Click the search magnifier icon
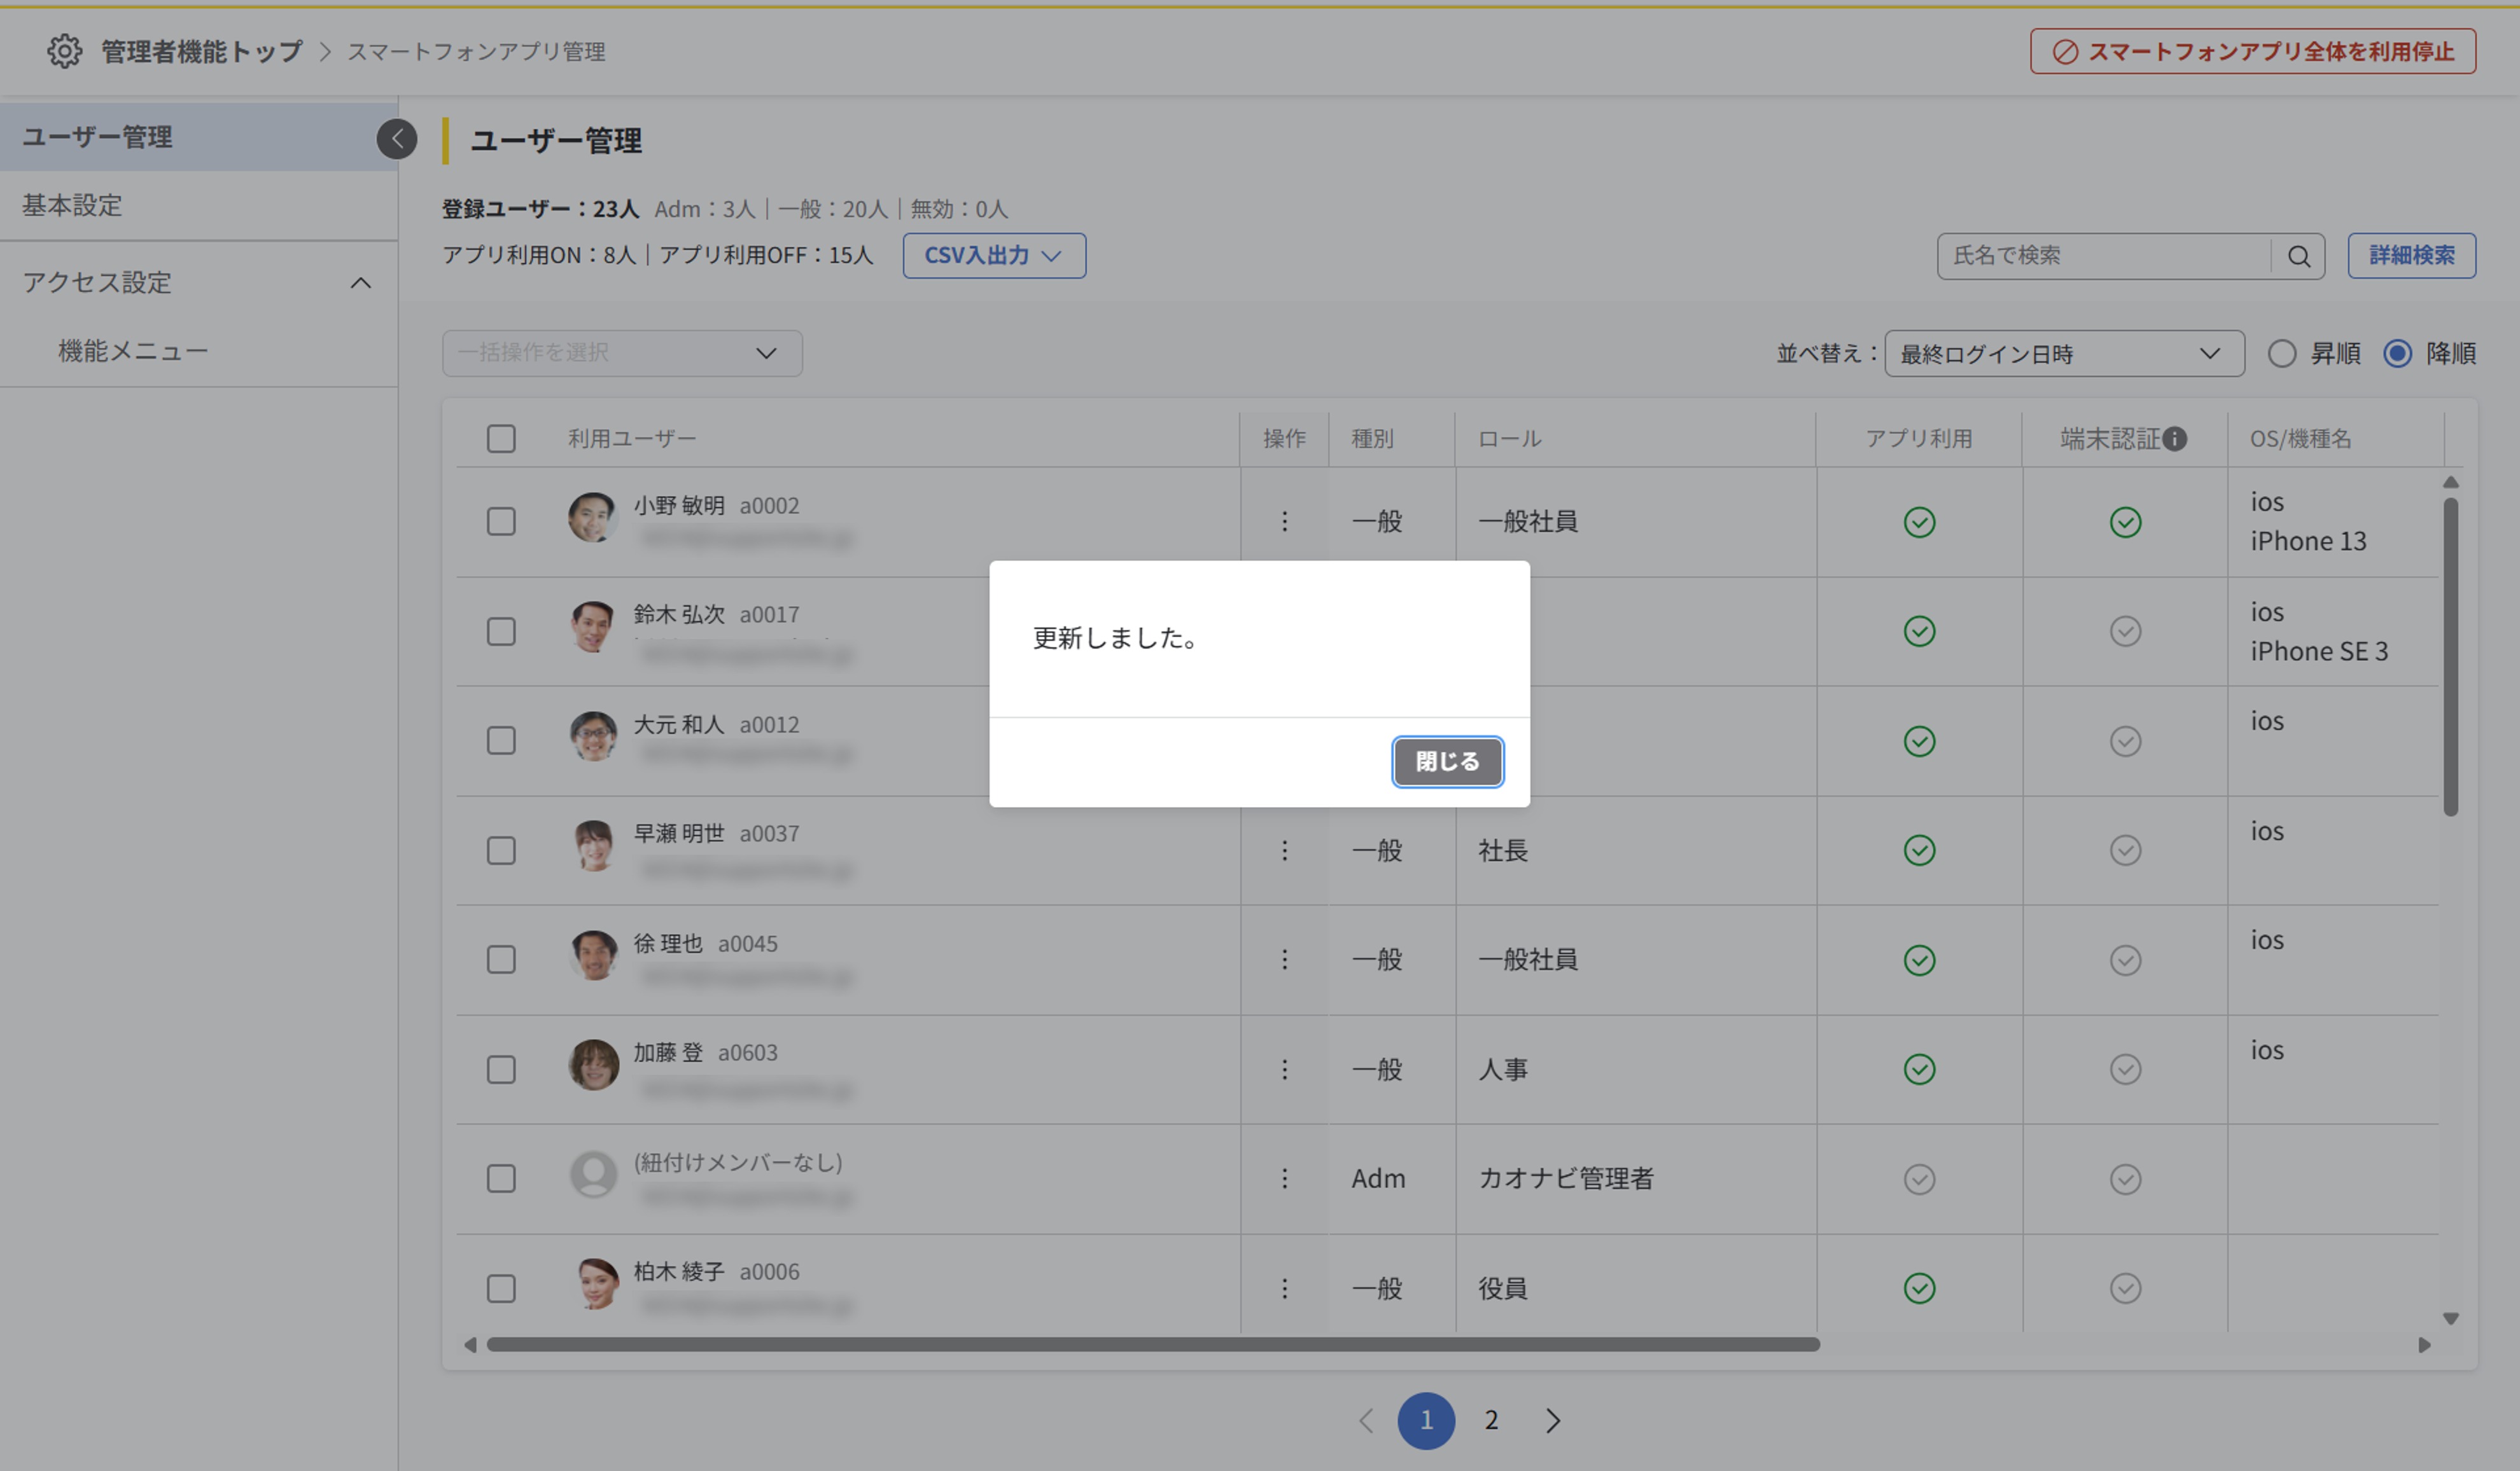 [x=2298, y=257]
